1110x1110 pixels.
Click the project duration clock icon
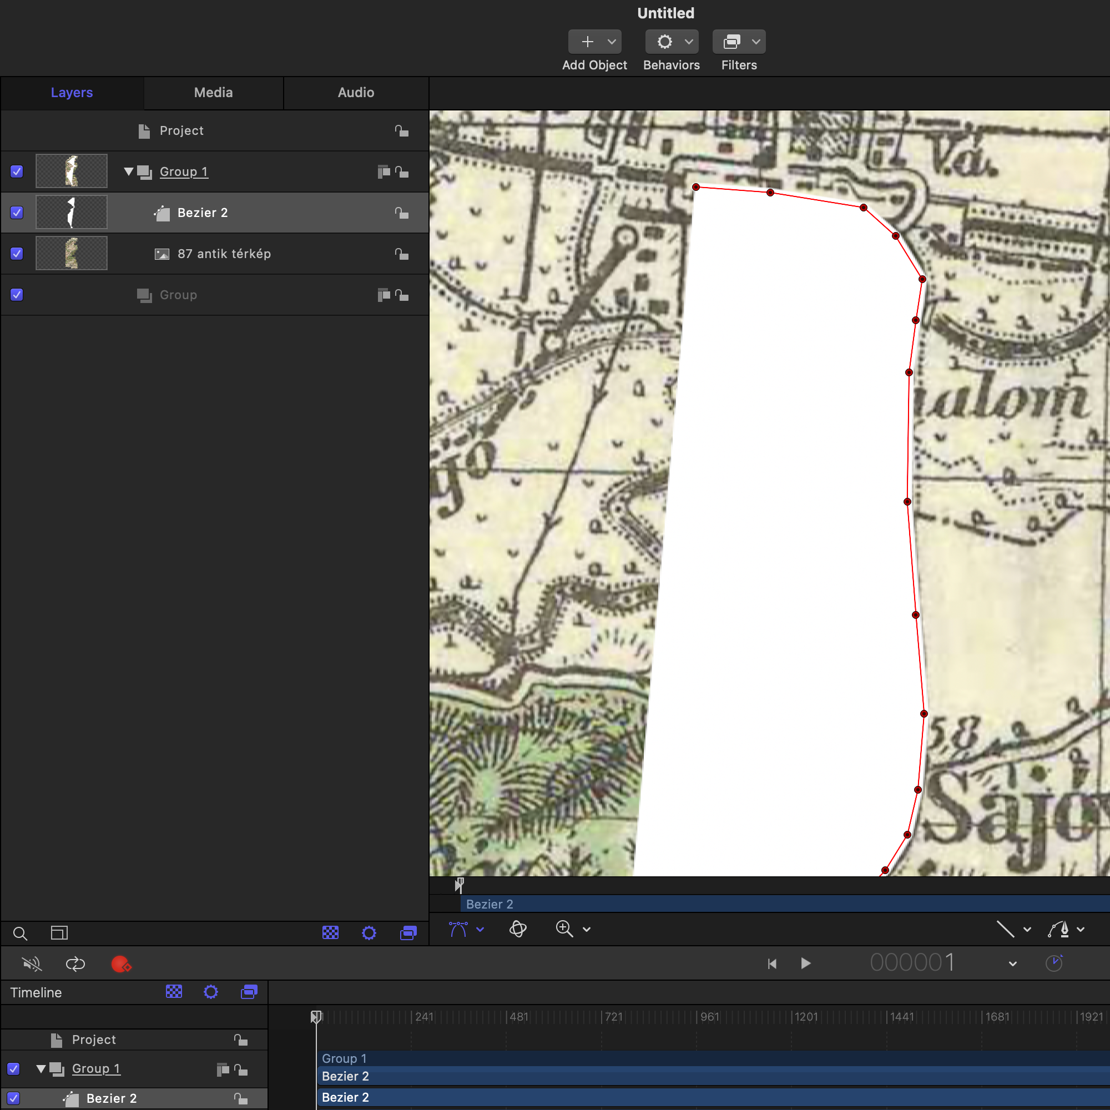click(1054, 963)
